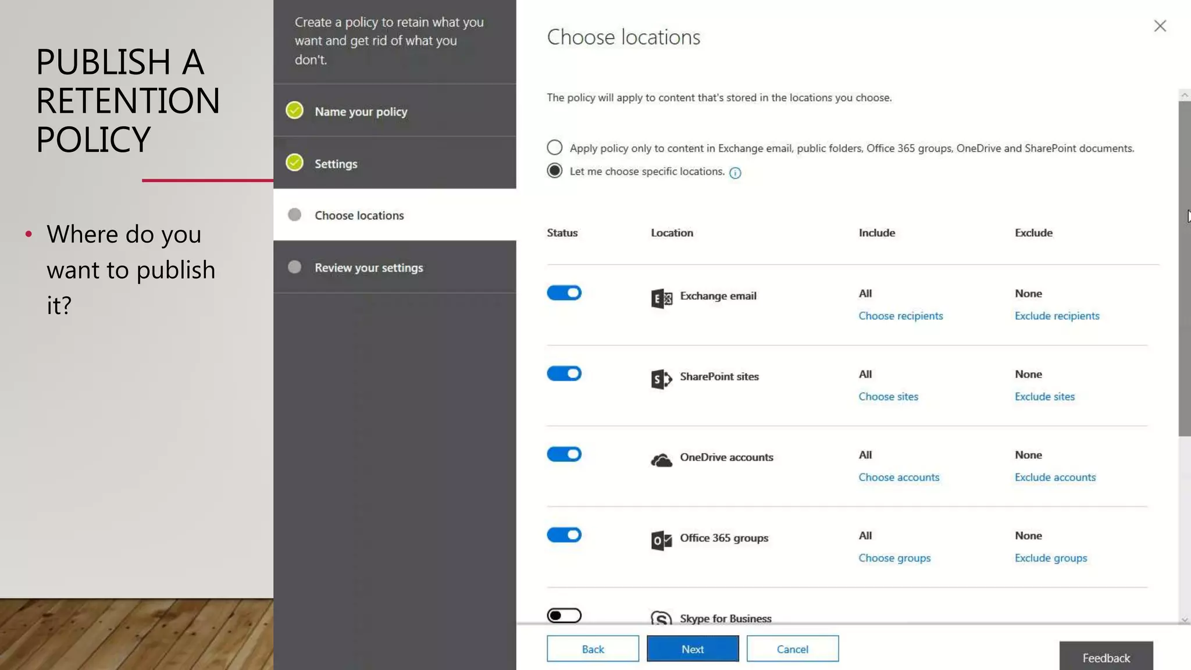The image size is (1191, 670).
Task: Open the Choose locations step
Action: [x=359, y=215]
